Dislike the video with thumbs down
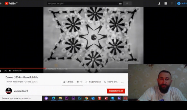The image size is (187, 110). pyautogui.click(x=78, y=82)
